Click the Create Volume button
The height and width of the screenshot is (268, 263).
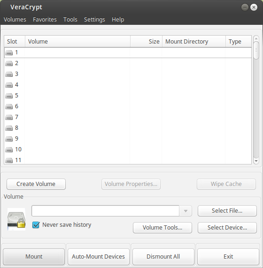point(36,184)
